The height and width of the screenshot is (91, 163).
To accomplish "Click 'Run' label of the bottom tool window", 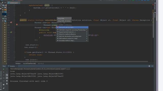I will (x=4, y=66).
